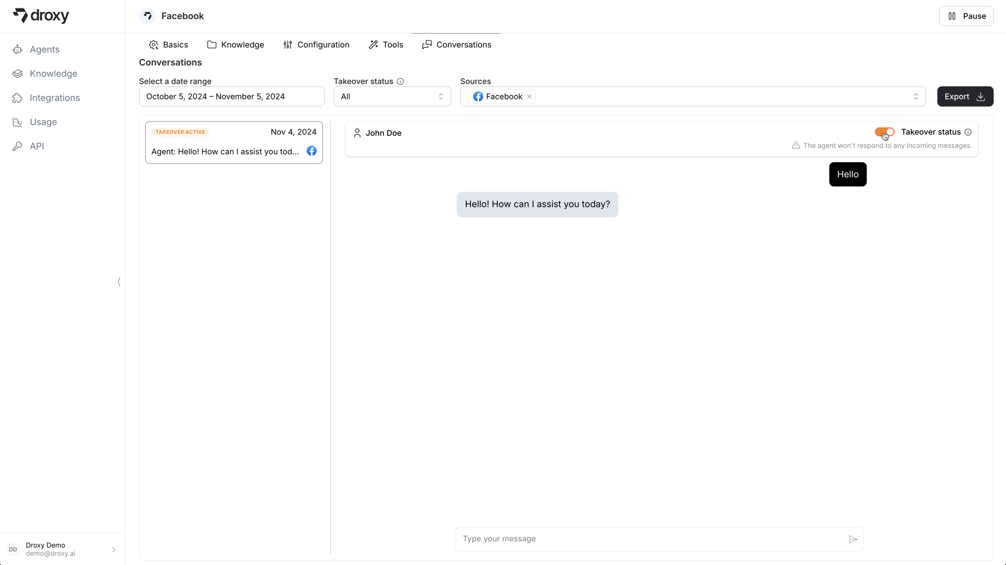Open the date range picker

click(x=232, y=97)
